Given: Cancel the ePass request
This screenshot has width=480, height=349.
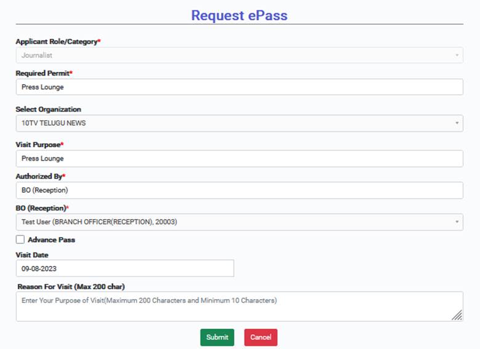Looking at the screenshot, I should (261, 337).
